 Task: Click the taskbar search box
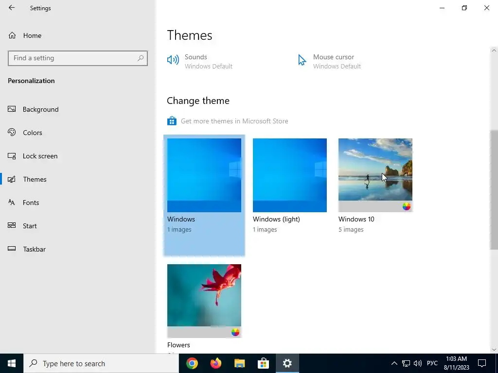[x=101, y=363]
